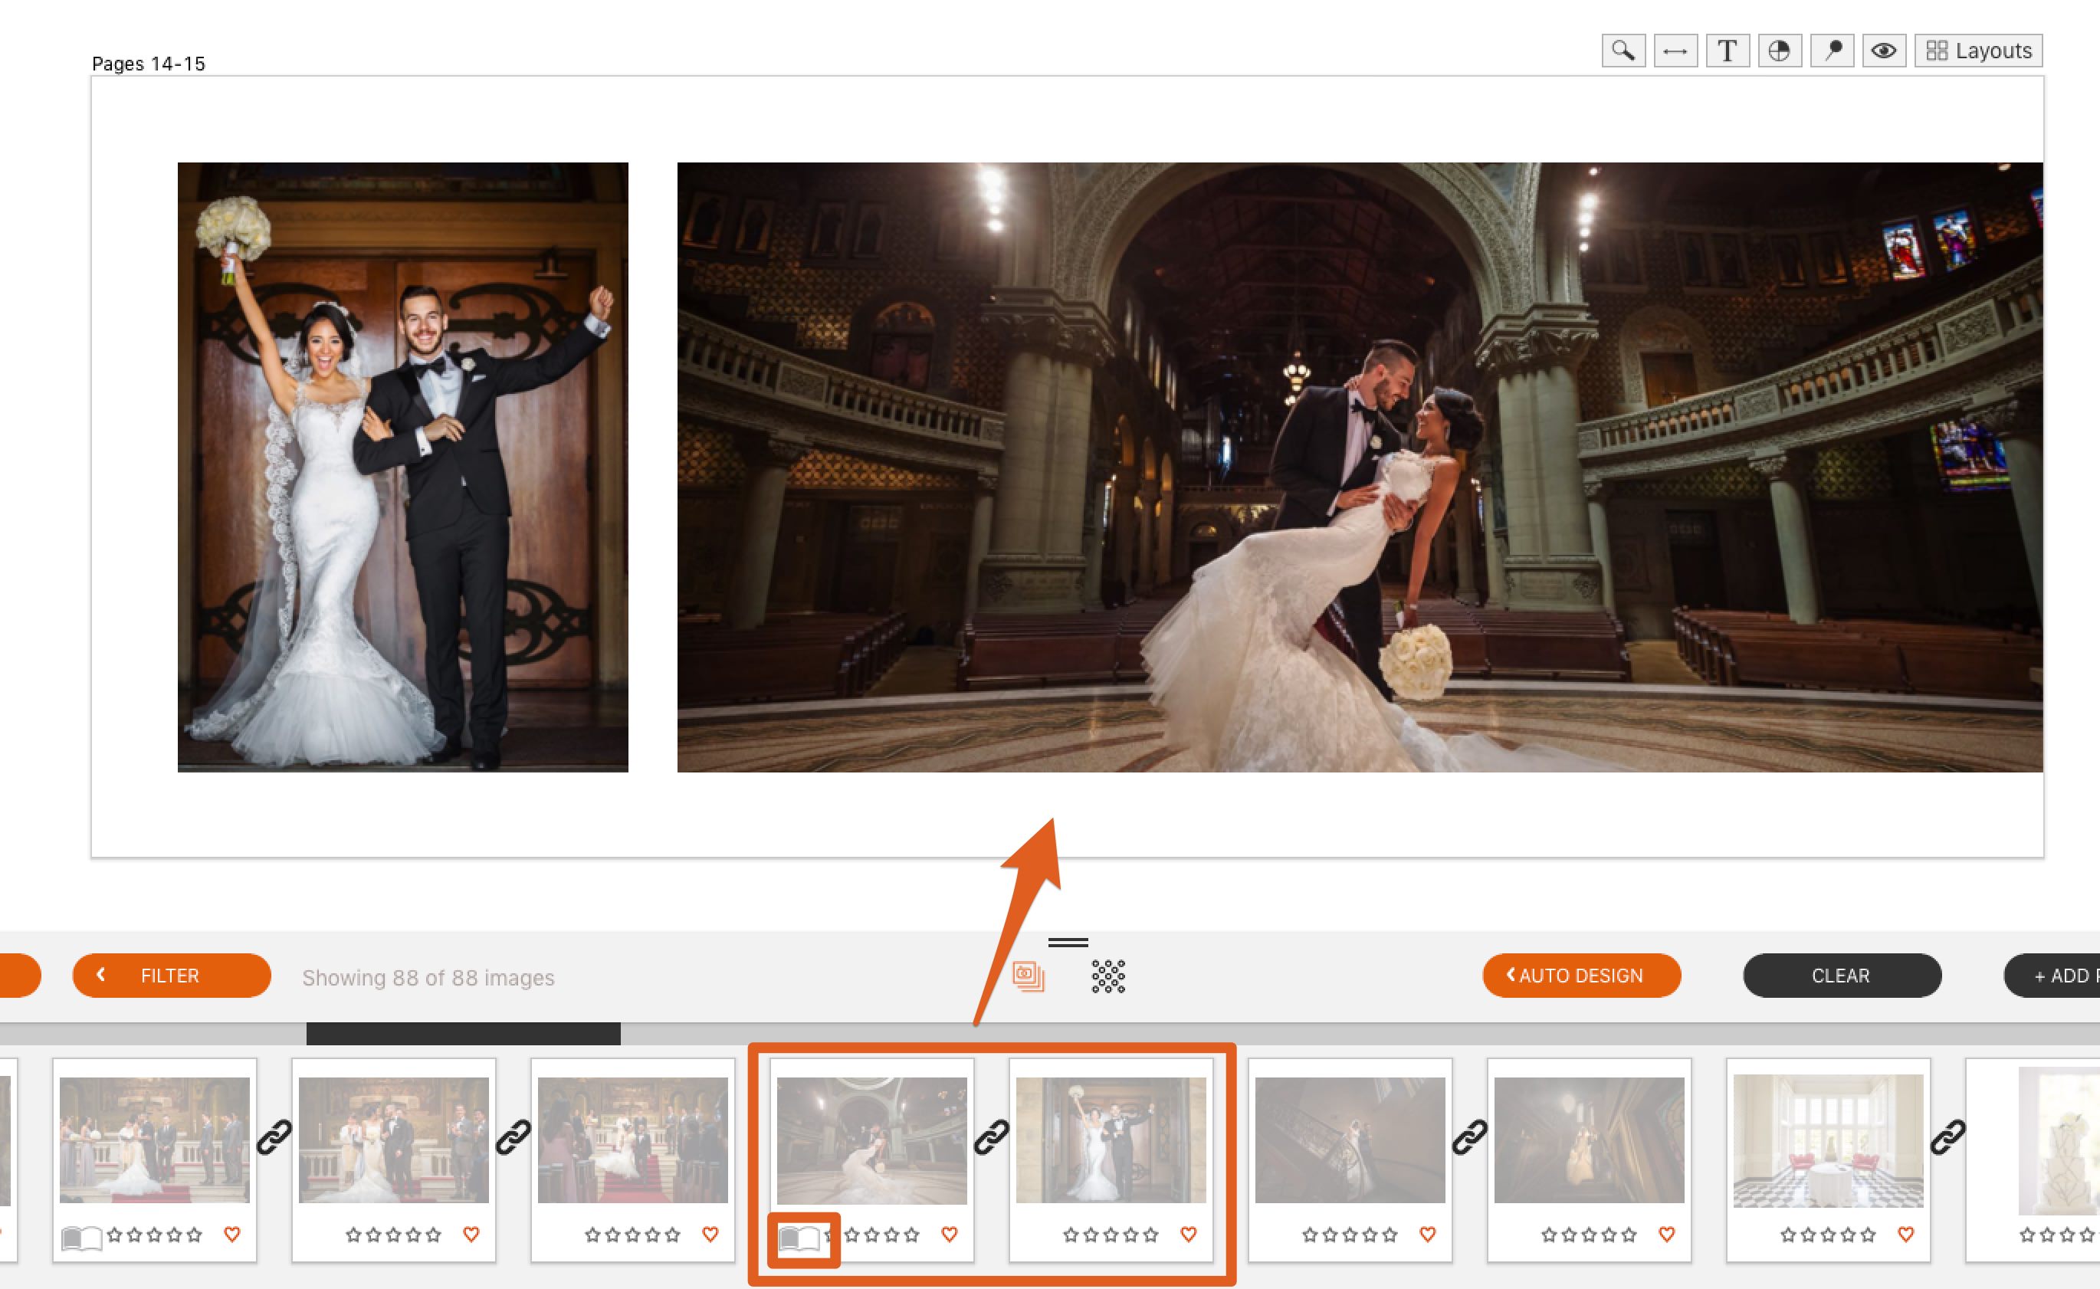
Task: Select the dark hallway bride thumbnail
Action: [1590, 1140]
